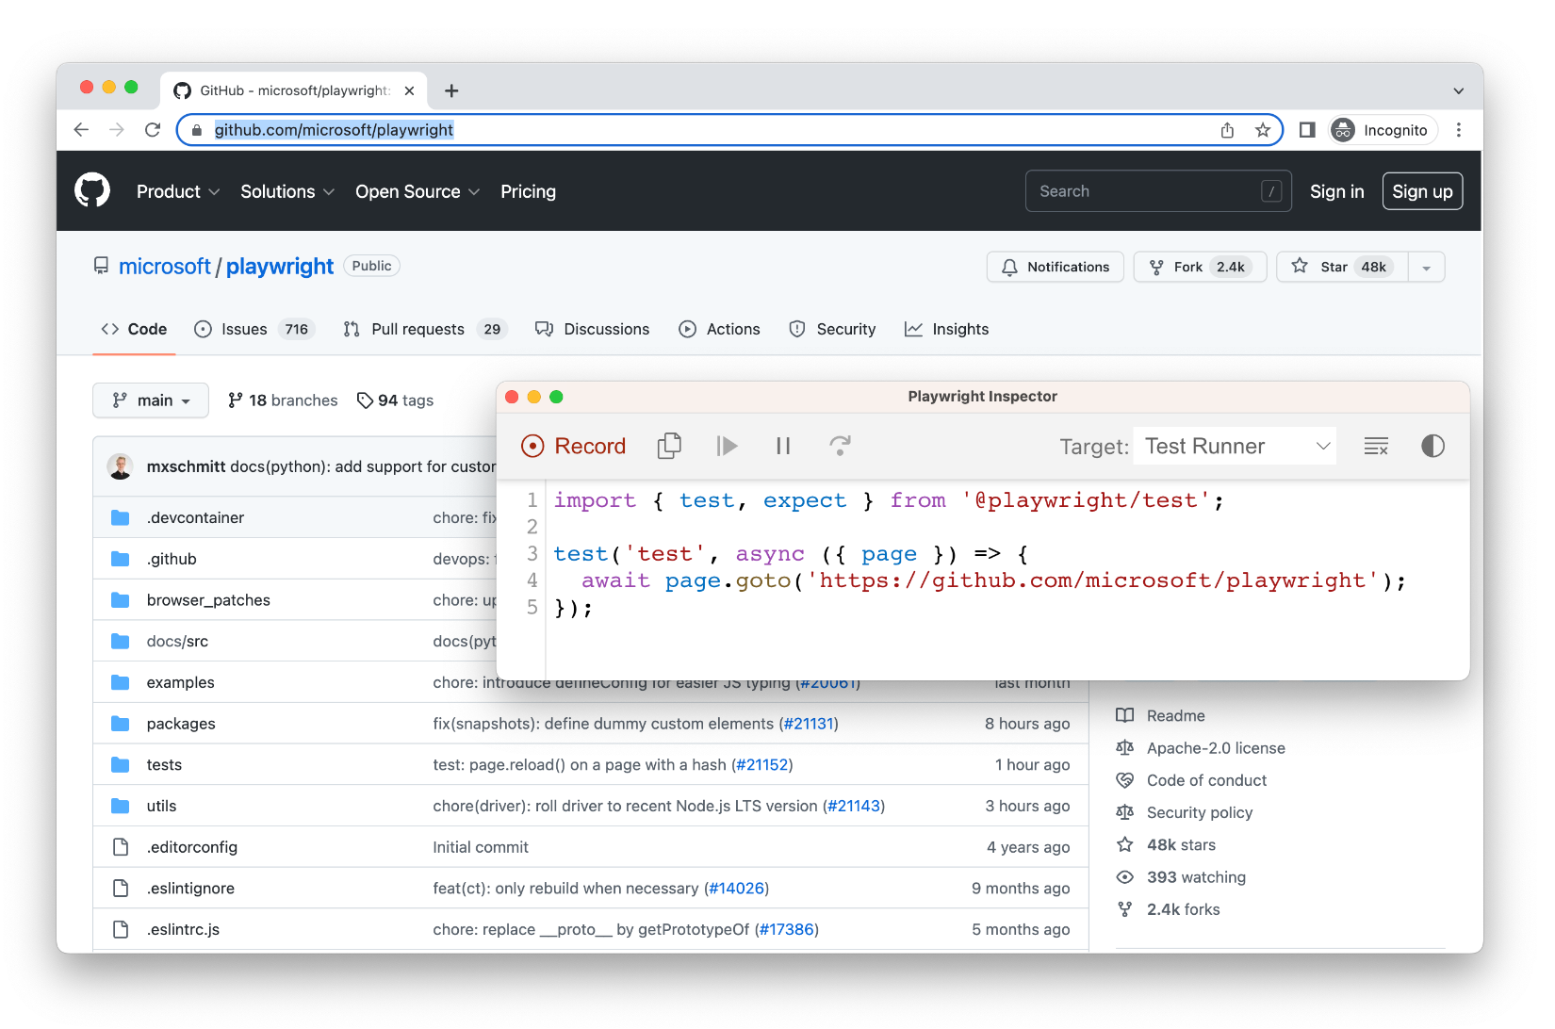Select the Issues tab
This screenshot has width=1555, height=1029.
pos(254,329)
